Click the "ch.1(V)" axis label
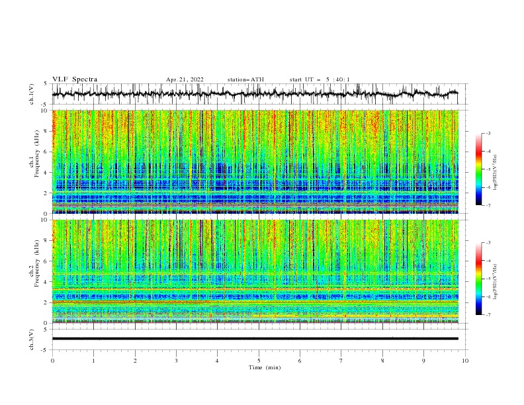The height and width of the screenshot is (405, 524). point(32,94)
